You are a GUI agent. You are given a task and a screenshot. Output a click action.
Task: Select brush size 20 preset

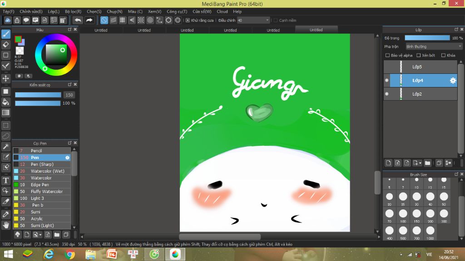point(389,198)
